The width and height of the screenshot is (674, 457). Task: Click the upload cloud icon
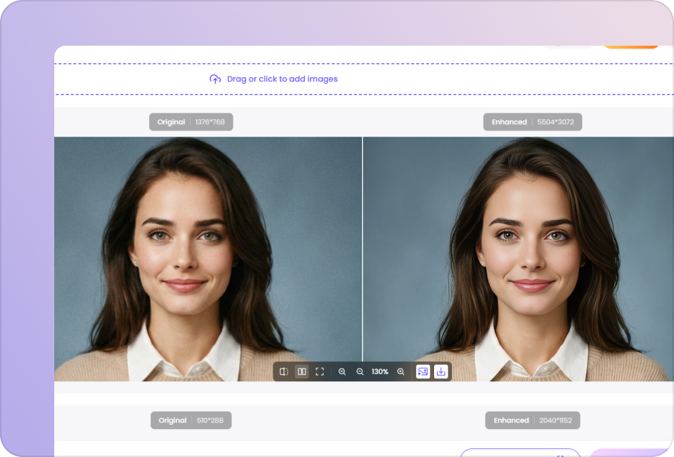pyautogui.click(x=215, y=79)
